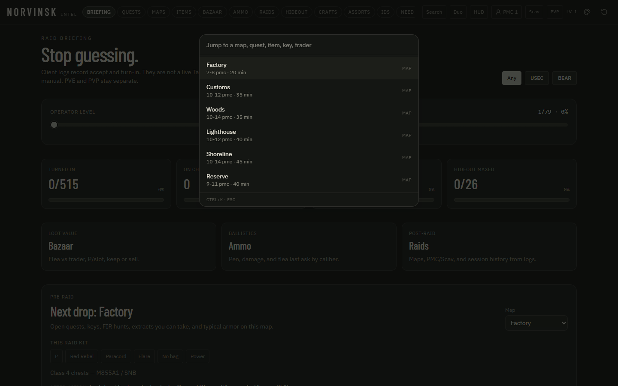
Task: Toggle the Power kit chip
Action: pos(197,356)
